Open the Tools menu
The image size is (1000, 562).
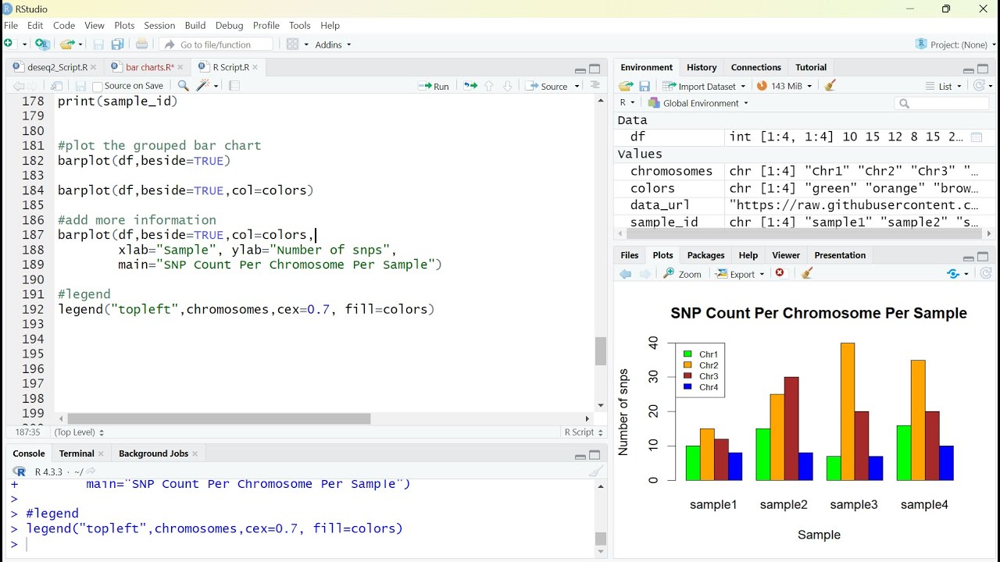click(300, 26)
